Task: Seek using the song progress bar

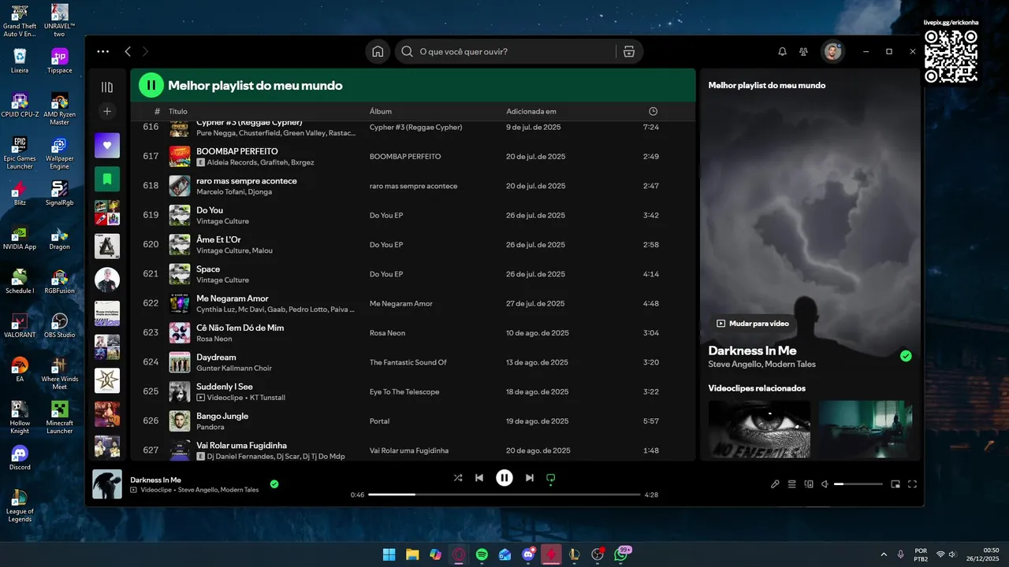Action: click(x=504, y=495)
